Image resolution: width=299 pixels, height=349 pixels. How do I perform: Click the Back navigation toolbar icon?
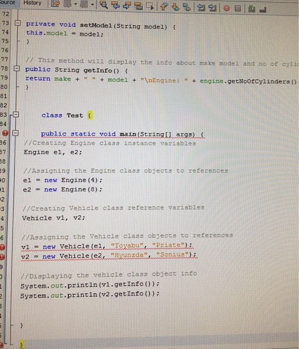[68, 4]
